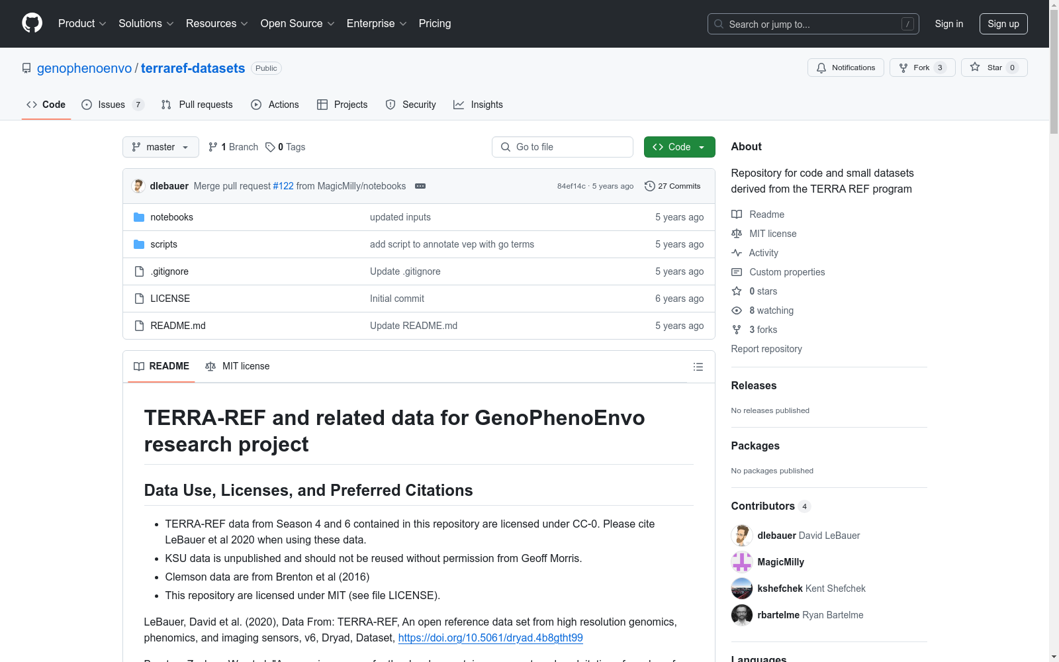View 8 watching link
1059x662 pixels.
[x=762, y=310]
